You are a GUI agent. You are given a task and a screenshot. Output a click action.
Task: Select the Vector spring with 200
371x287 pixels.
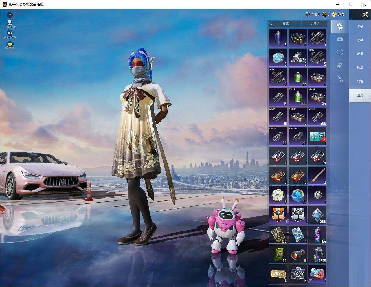click(x=317, y=116)
